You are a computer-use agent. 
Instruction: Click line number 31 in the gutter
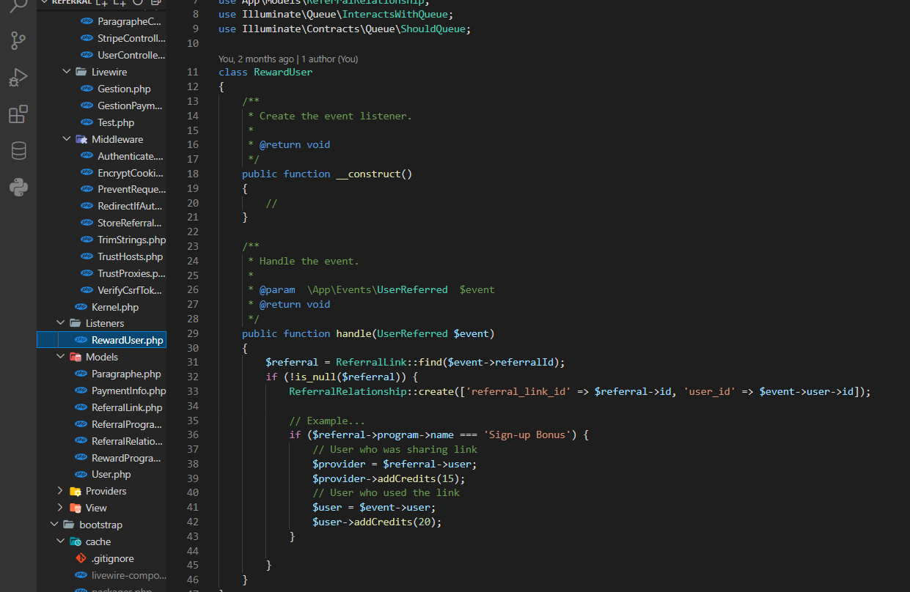pos(193,362)
